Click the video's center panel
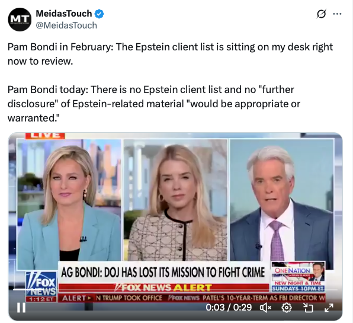 (175, 200)
